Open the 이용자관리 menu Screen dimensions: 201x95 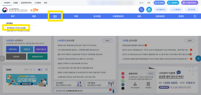coord(160,16)
